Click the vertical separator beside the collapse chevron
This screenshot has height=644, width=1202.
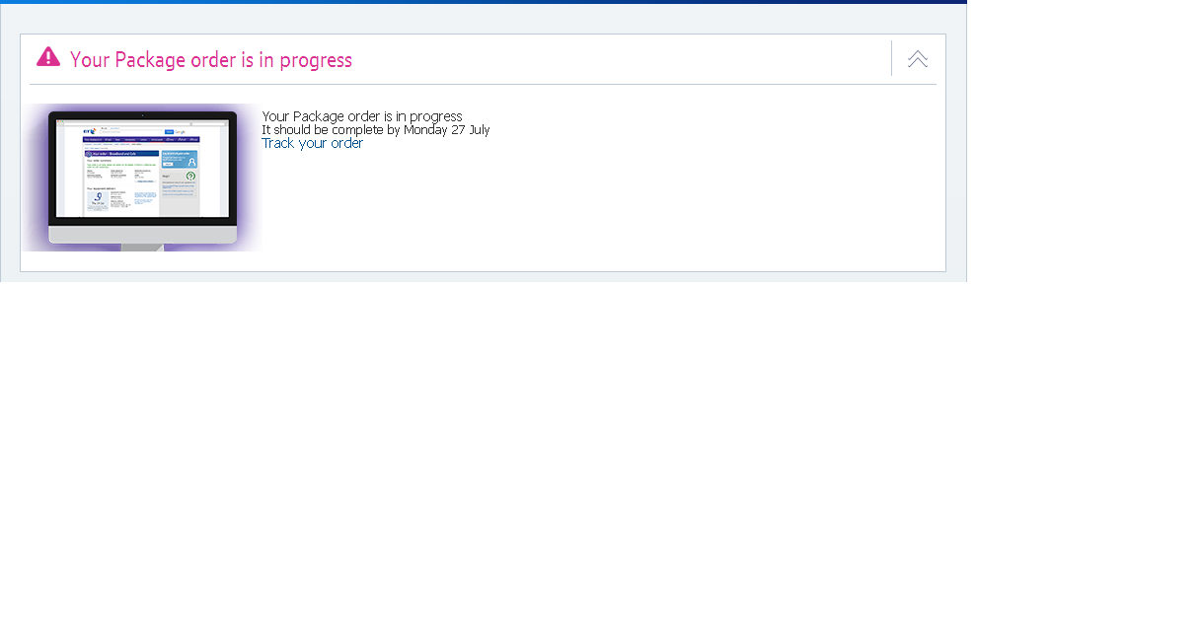click(891, 58)
